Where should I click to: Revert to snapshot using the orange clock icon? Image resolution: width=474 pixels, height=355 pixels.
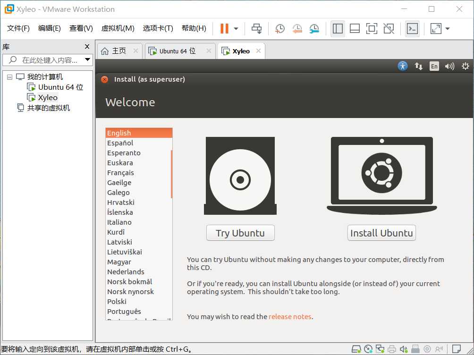click(297, 29)
